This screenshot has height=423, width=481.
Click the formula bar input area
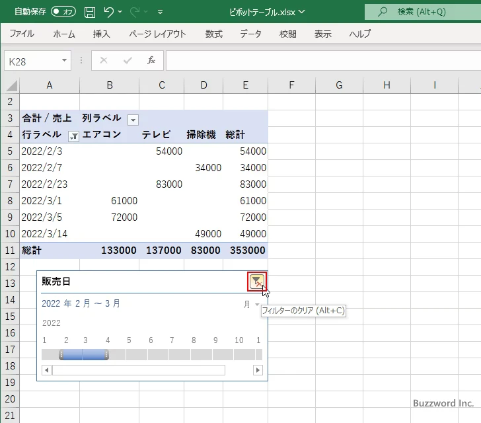coord(324,61)
